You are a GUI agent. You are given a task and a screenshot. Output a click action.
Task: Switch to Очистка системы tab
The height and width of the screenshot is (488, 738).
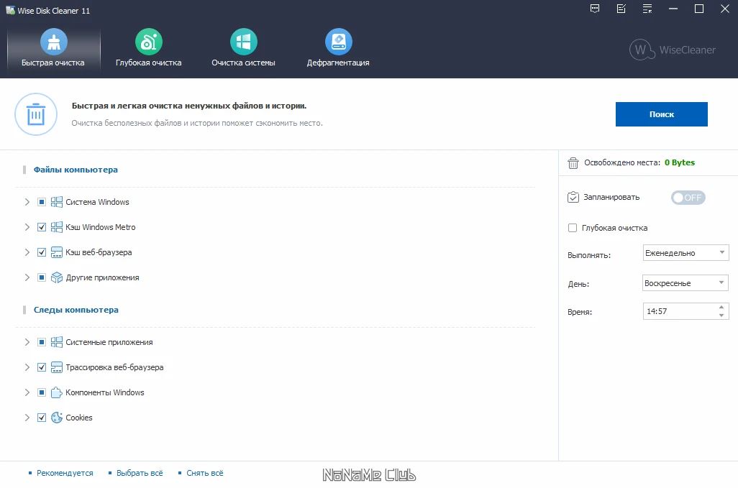point(243,49)
